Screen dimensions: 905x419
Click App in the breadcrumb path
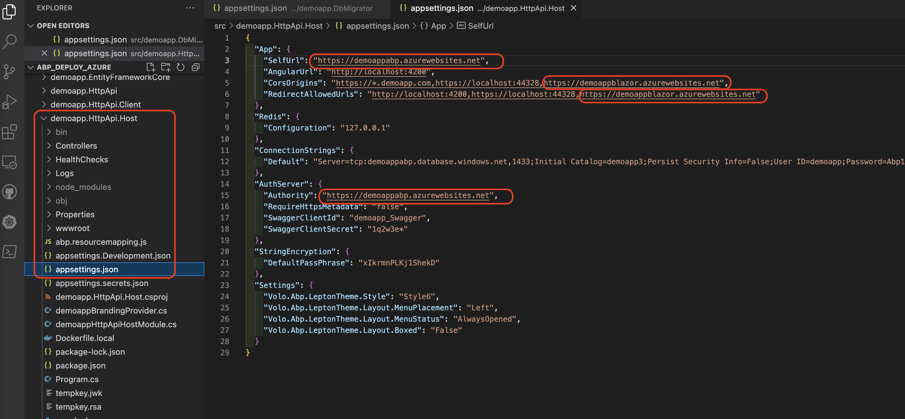[438, 26]
